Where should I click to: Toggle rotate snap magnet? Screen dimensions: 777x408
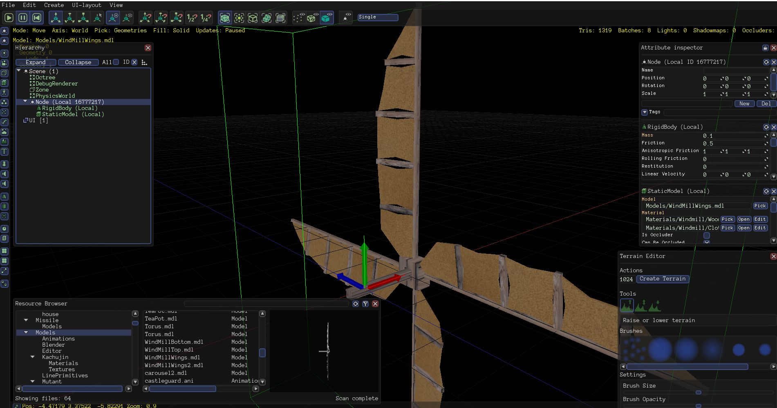(161, 18)
